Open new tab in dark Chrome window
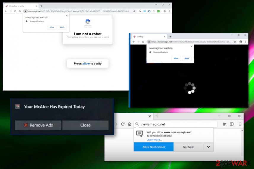The image size is (254, 169). point(170,37)
